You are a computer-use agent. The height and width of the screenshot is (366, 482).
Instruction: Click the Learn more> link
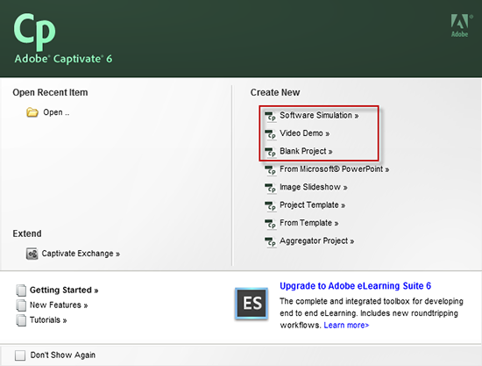[346, 325]
